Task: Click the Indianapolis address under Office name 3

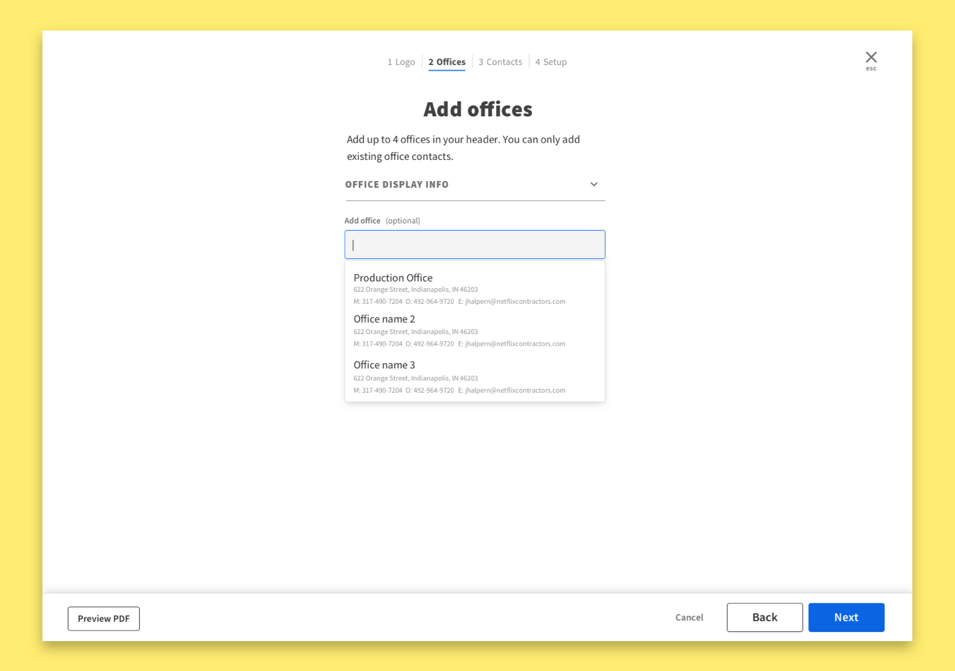Action: 416,378
